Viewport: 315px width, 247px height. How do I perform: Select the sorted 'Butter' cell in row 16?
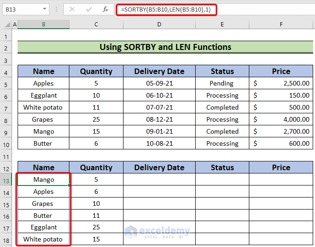pyautogui.click(x=43, y=215)
